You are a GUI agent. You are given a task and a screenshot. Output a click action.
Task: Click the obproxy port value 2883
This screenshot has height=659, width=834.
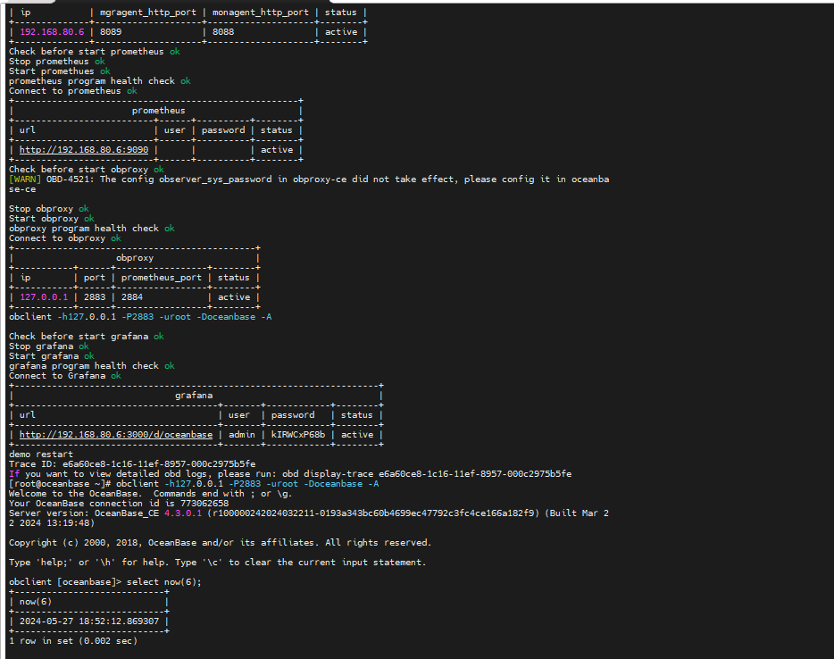click(95, 297)
